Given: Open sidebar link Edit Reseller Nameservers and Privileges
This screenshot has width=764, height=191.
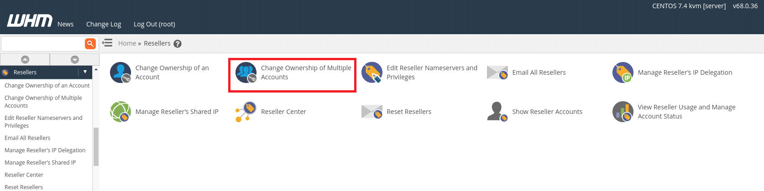Looking at the screenshot, I should pyautogui.click(x=43, y=122).
